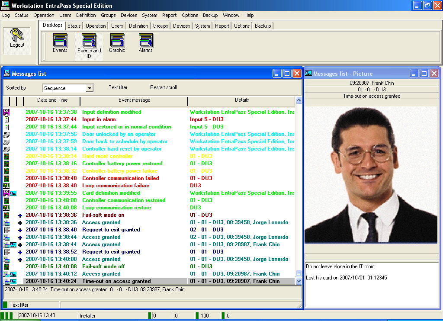Click the message list scroll up arrow
The width and height of the screenshot is (443, 321).
[x=299, y=100]
